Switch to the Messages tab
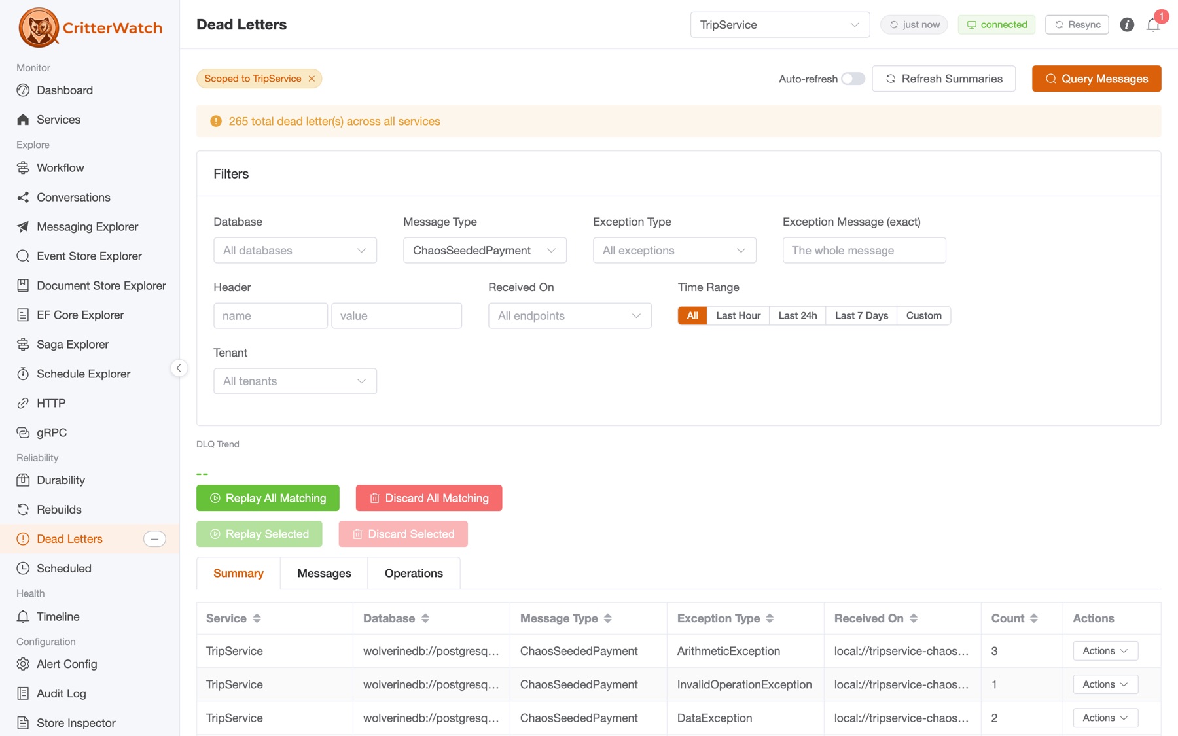 tap(324, 574)
